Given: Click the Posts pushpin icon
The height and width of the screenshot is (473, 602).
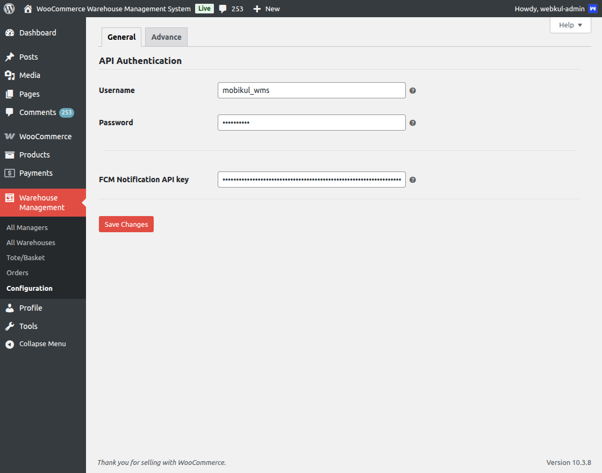Looking at the screenshot, I should pos(10,57).
